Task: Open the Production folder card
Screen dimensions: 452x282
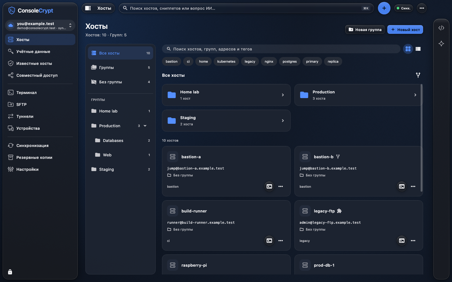Action: tap(358, 95)
